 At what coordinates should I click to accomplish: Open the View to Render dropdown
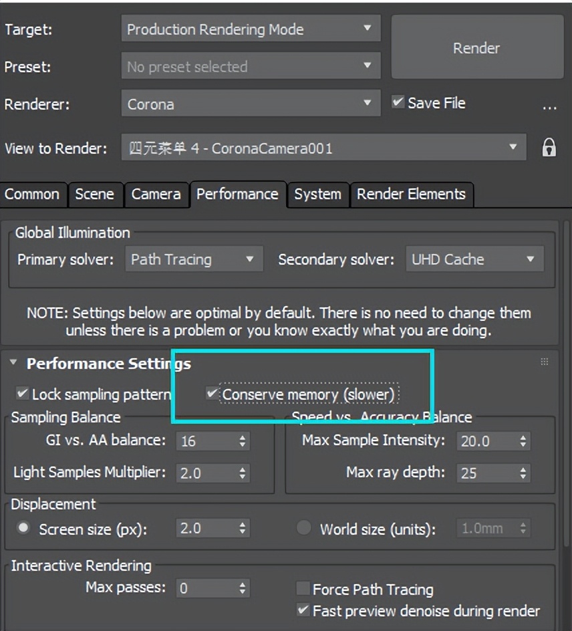pos(324,147)
